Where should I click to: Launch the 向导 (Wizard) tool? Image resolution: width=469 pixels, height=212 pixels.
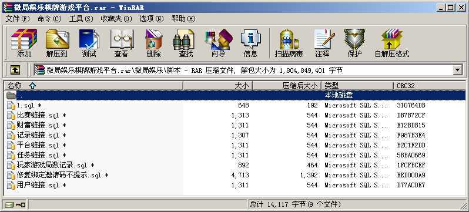tap(218, 43)
